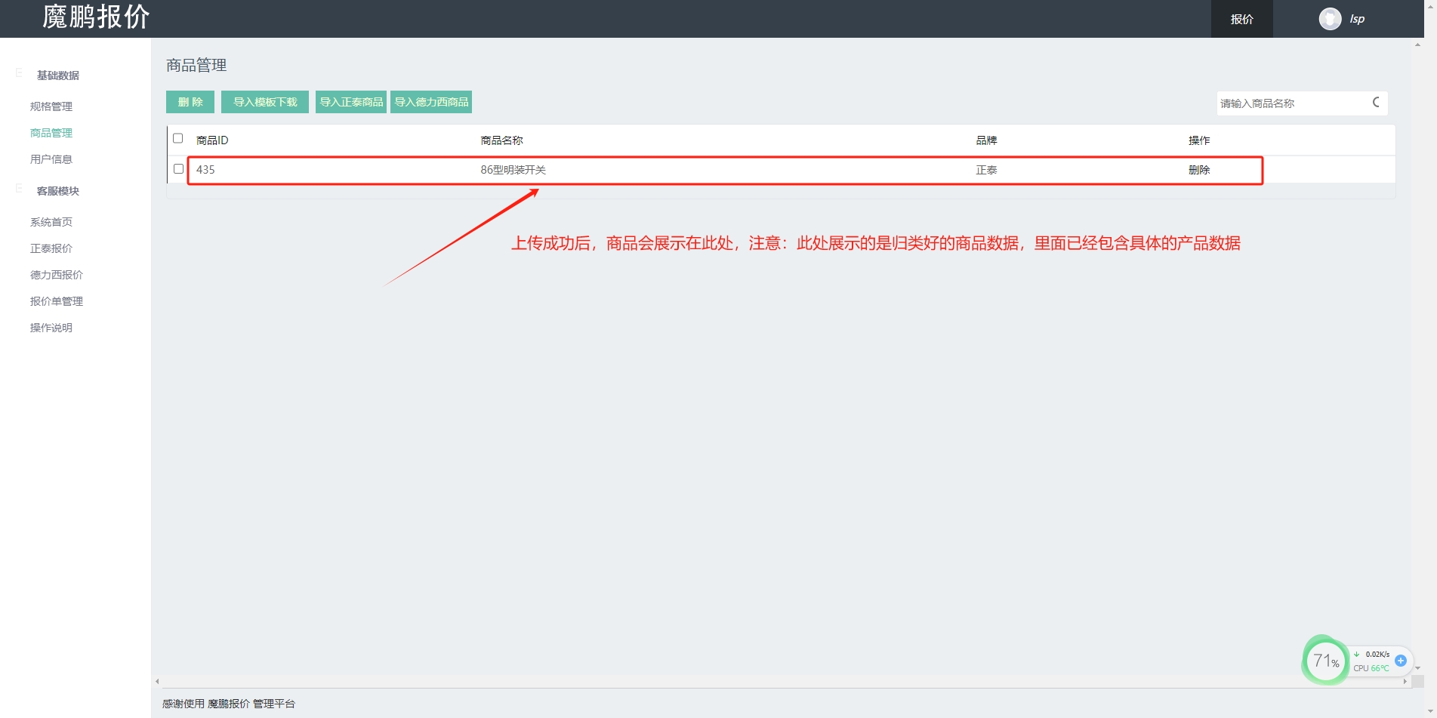Open 用户信息 in the sidebar

pyautogui.click(x=51, y=159)
